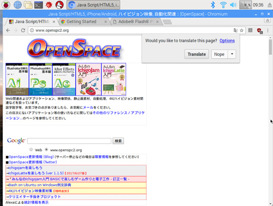Launch the Mathematica red spiky icon
Screen dimensions: 273x206
(49, 5)
